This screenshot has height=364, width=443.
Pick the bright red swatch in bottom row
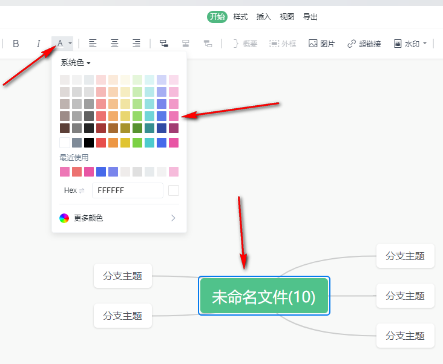(101, 143)
